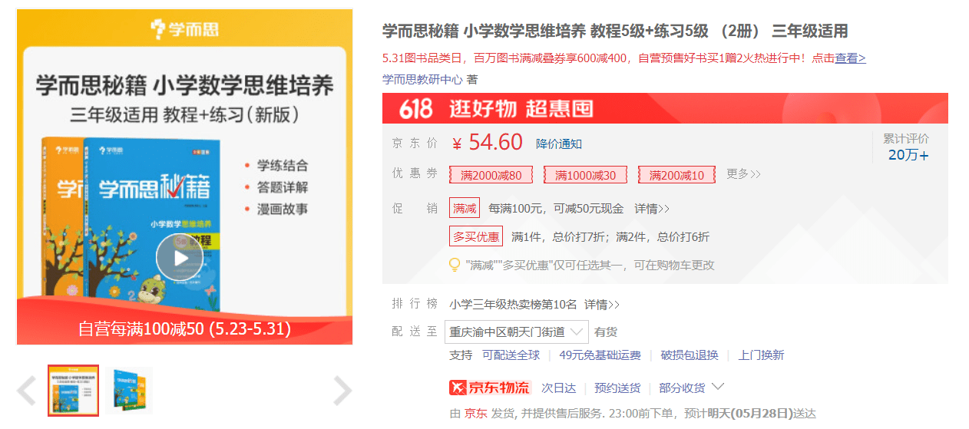Image resolution: width=969 pixels, height=429 pixels.
Task: Select the first orange product thumbnail
Action: coord(74,391)
